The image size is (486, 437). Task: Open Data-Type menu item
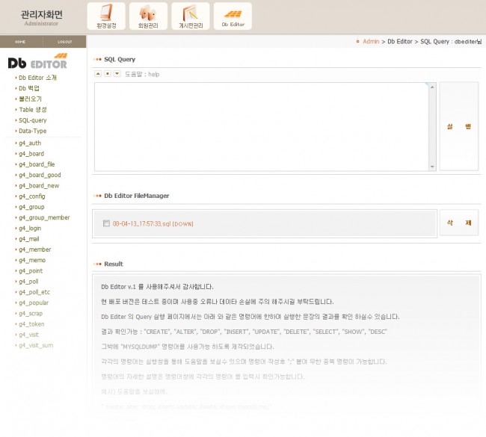coord(33,131)
